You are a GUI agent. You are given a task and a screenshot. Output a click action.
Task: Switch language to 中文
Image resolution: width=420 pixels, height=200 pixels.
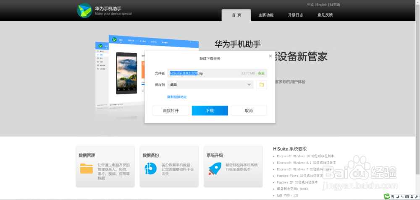(x=310, y=5)
